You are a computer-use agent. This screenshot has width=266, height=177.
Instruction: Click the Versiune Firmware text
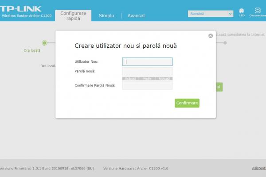click(x=47, y=168)
